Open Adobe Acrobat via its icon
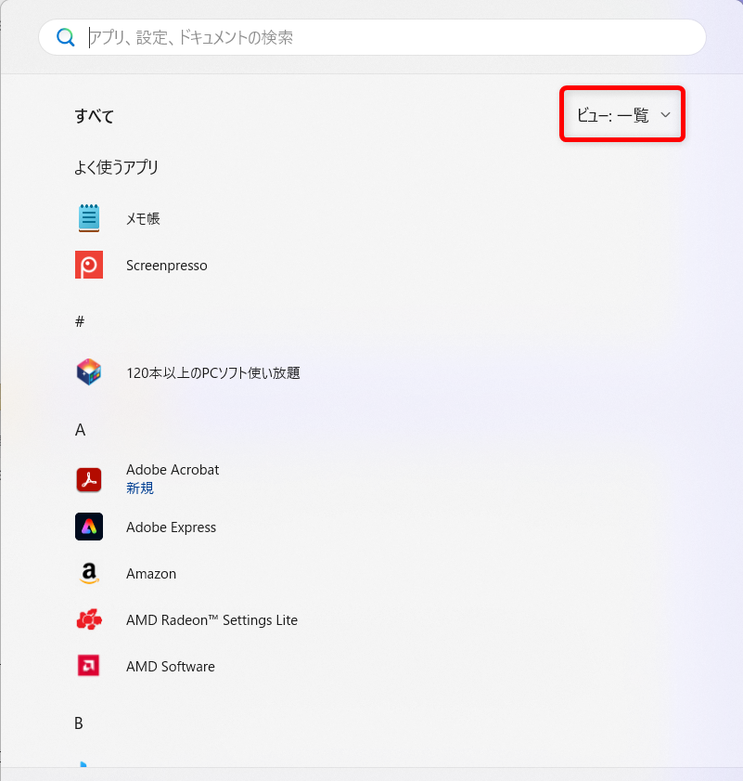This screenshot has height=781, width=743. coord(89,480)
